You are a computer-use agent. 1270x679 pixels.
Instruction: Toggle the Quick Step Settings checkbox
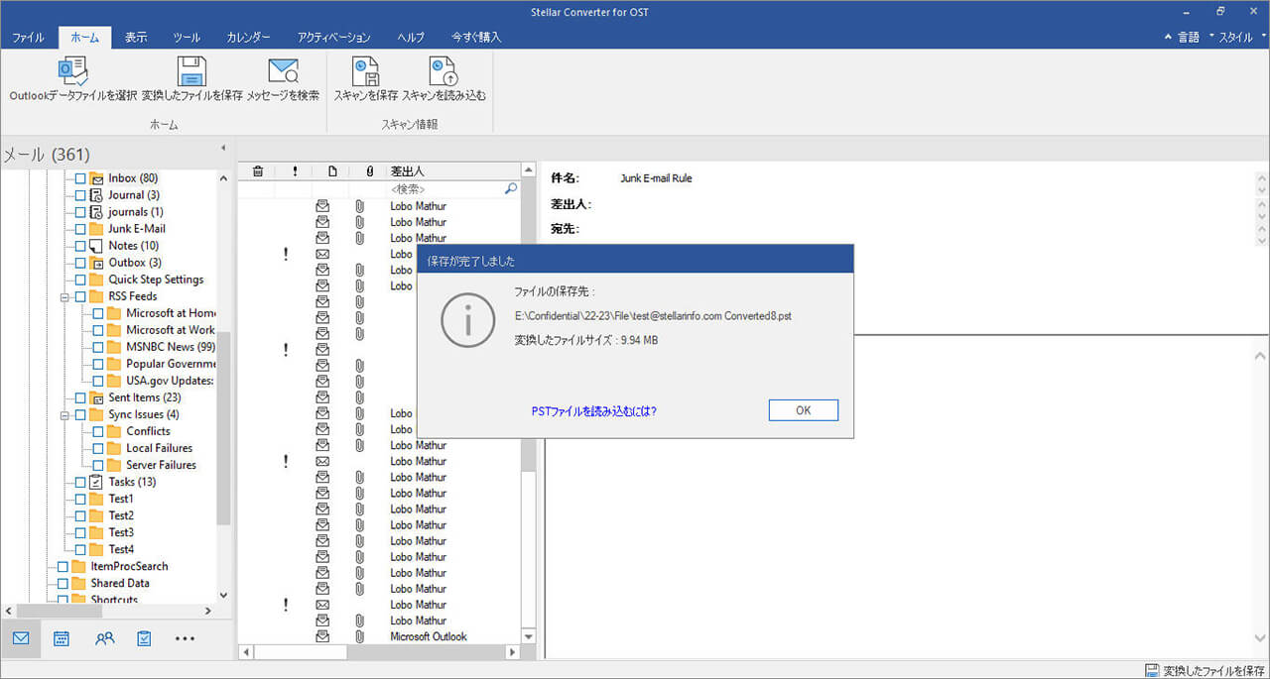[x=80, y=280]
